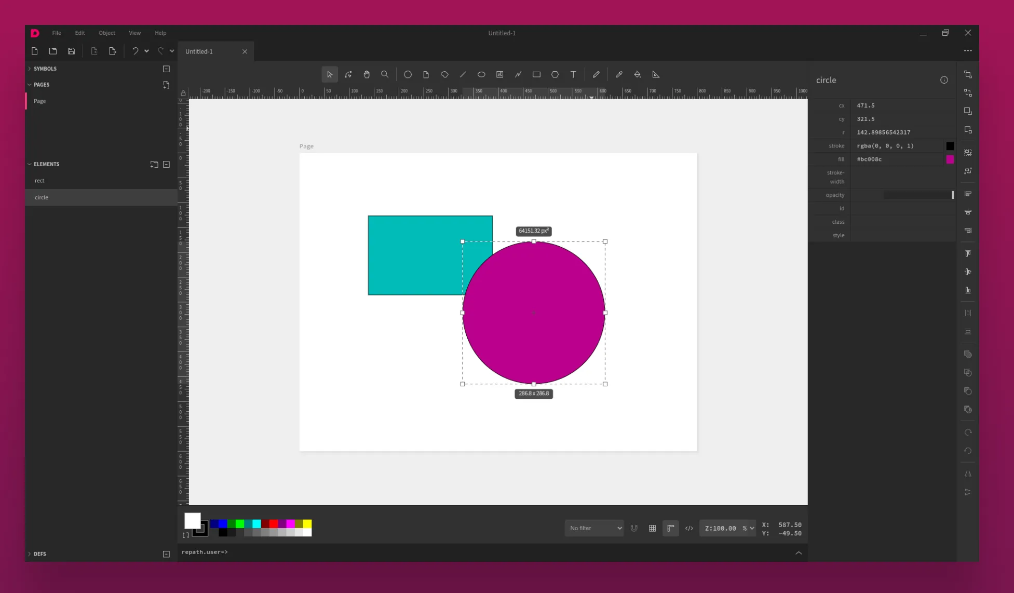Select the Pencil tool
The height and width of the screenshot is (593, 1014).
pyautogui.click(x=596, y=74)
